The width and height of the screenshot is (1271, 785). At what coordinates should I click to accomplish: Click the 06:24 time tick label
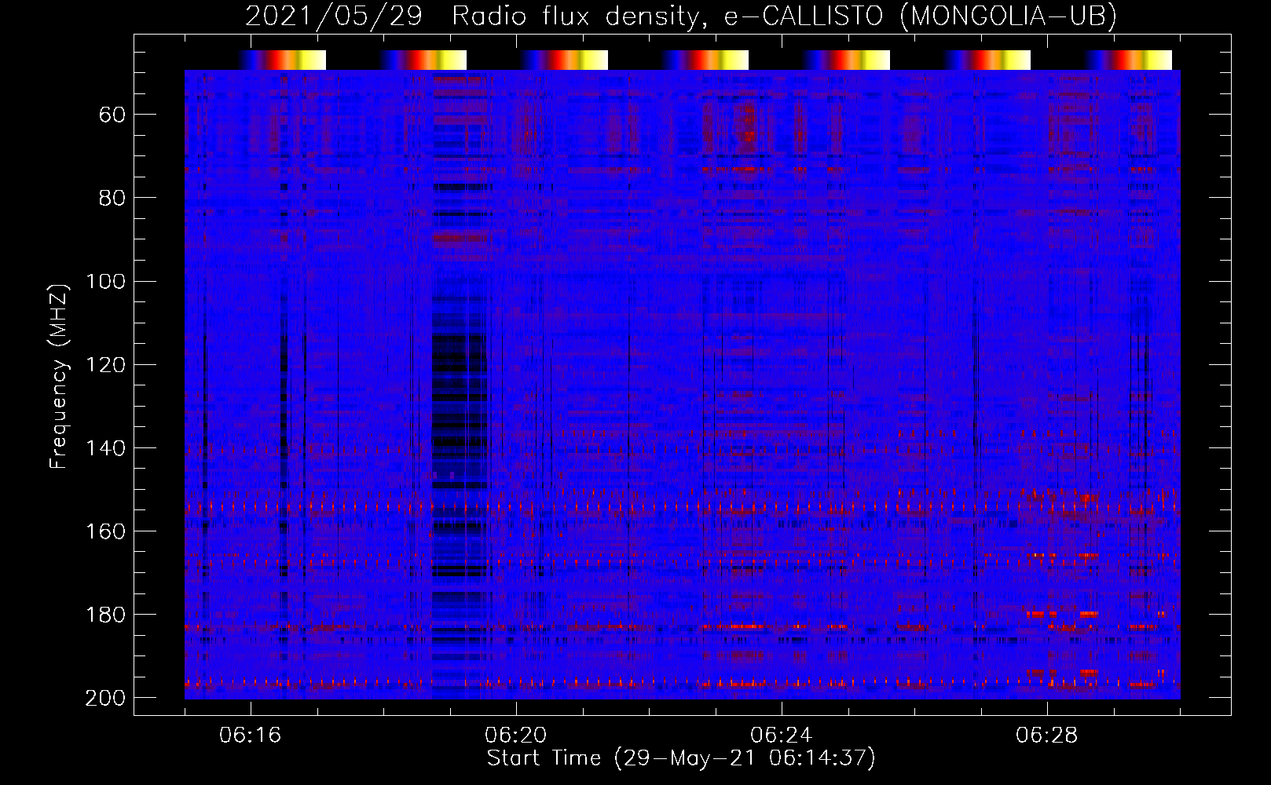(782, 736)
